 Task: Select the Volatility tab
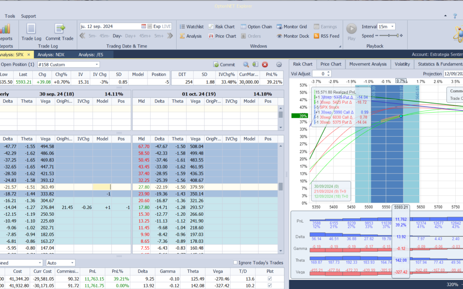tap(402, 64)
